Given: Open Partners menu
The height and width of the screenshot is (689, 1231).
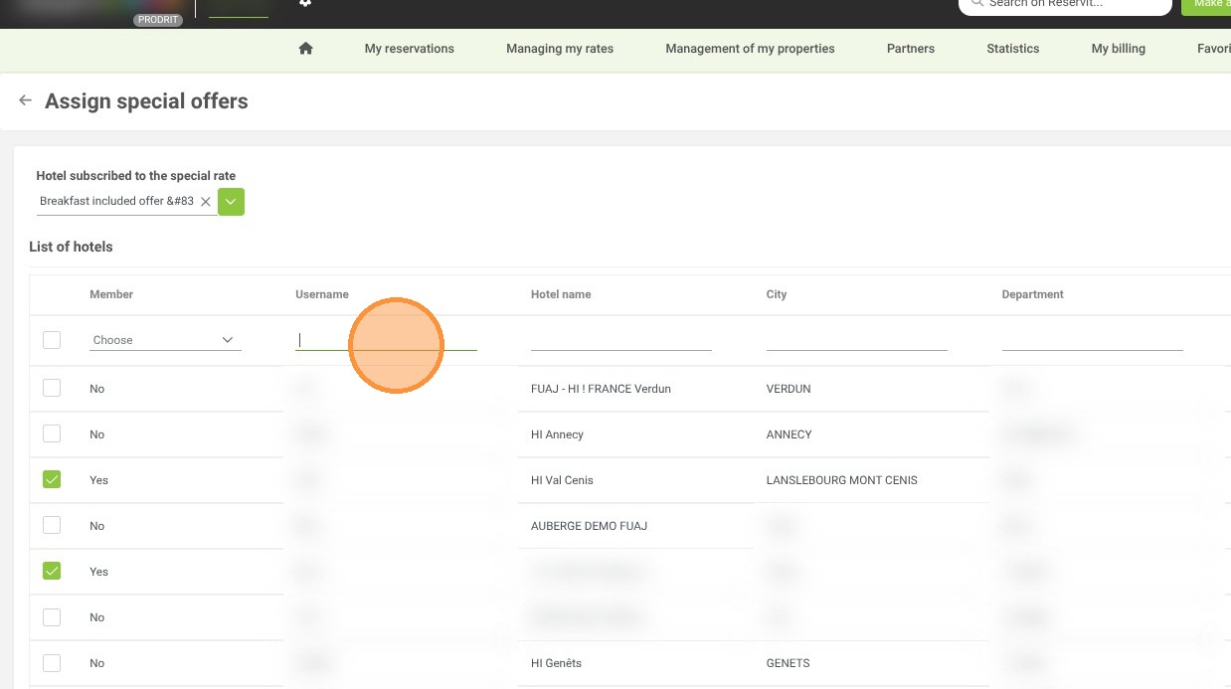Looking at the screenshot, I should 911,48.
